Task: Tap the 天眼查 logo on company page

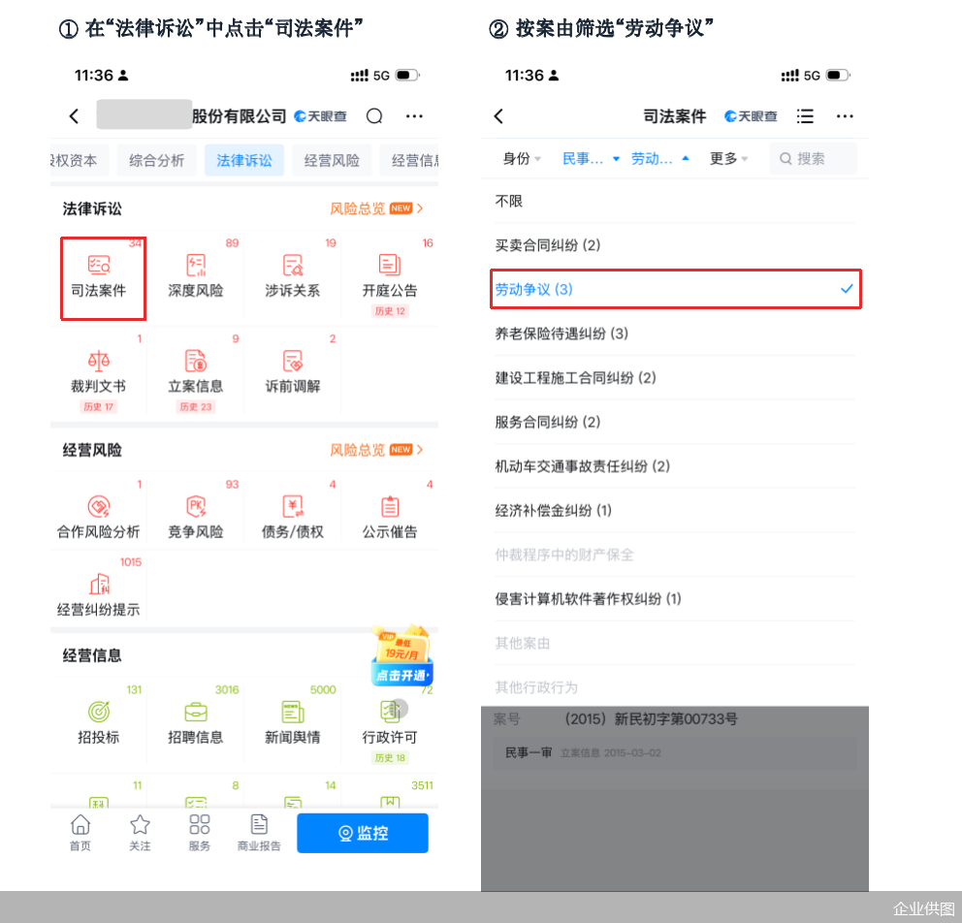Action: coord(320,116)
